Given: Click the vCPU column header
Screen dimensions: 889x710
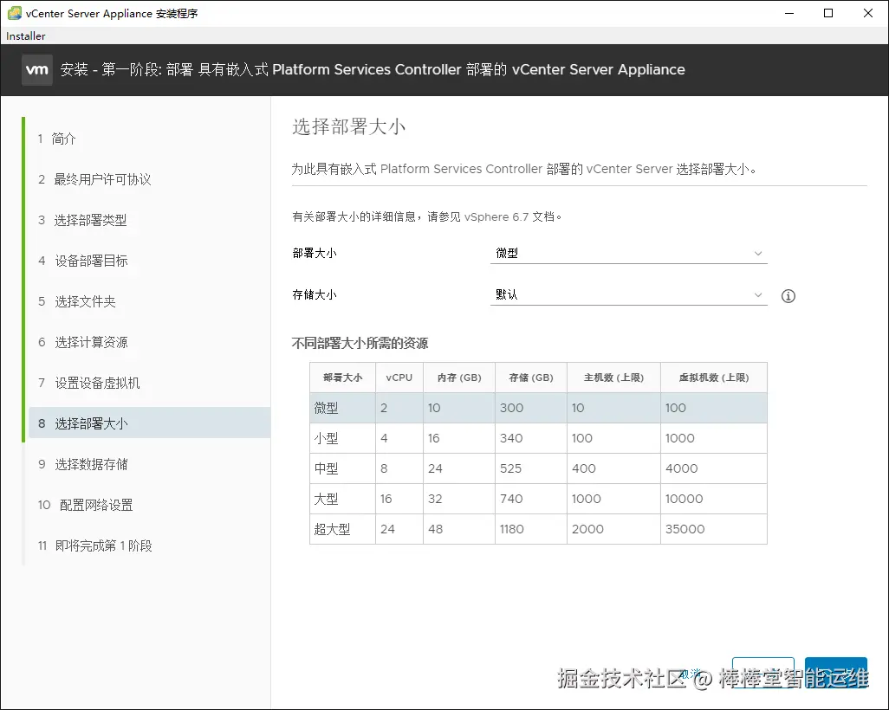Looking at the screenshot, I should (399, 378).
